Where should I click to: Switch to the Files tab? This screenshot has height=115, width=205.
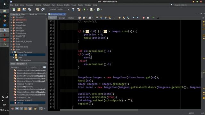(x=23, y=14)
